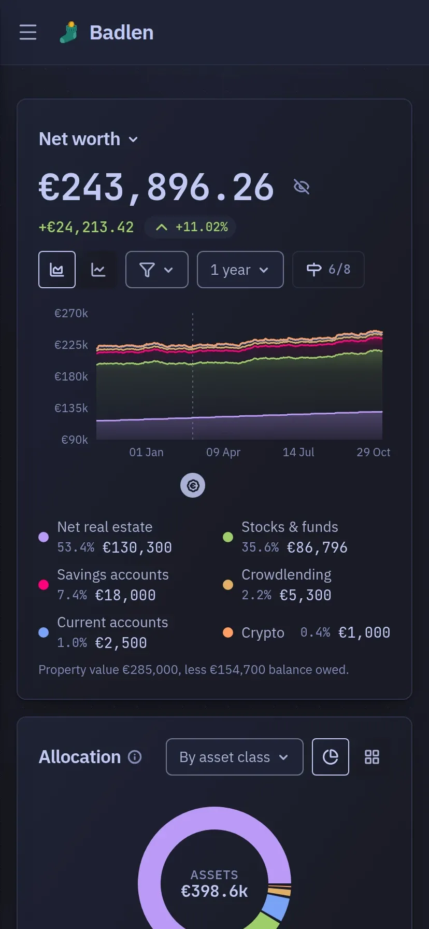Click the Badlen app title

[122, 33]
